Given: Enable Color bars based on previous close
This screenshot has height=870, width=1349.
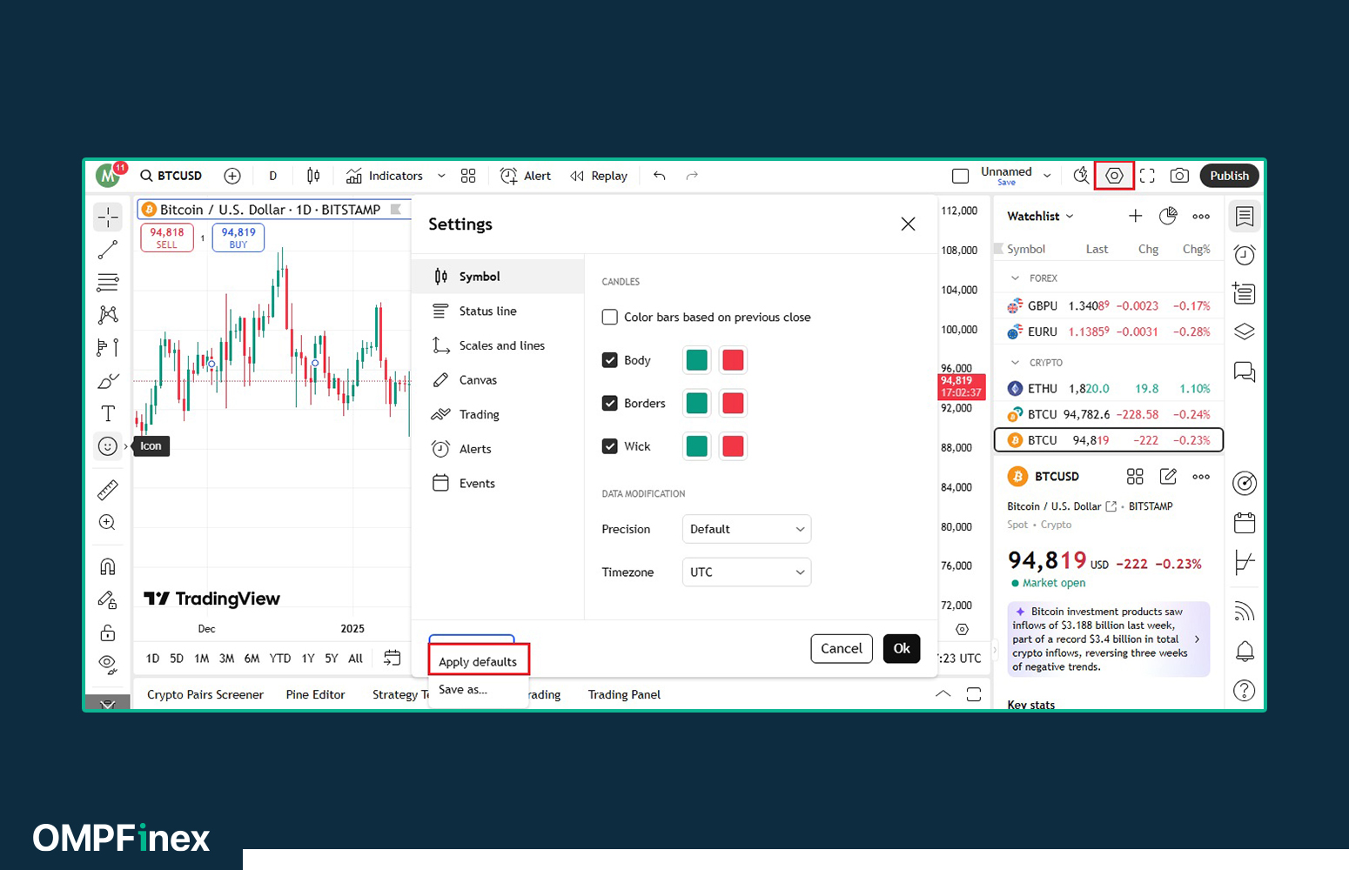Looking at the screenshot, I should [610, 318].
